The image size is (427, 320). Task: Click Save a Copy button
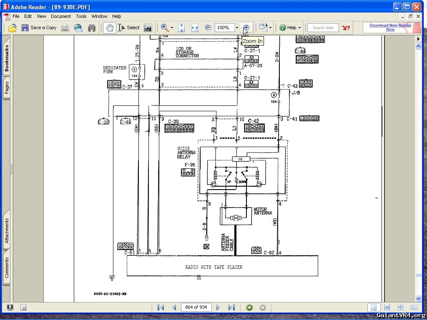(39, 28)
